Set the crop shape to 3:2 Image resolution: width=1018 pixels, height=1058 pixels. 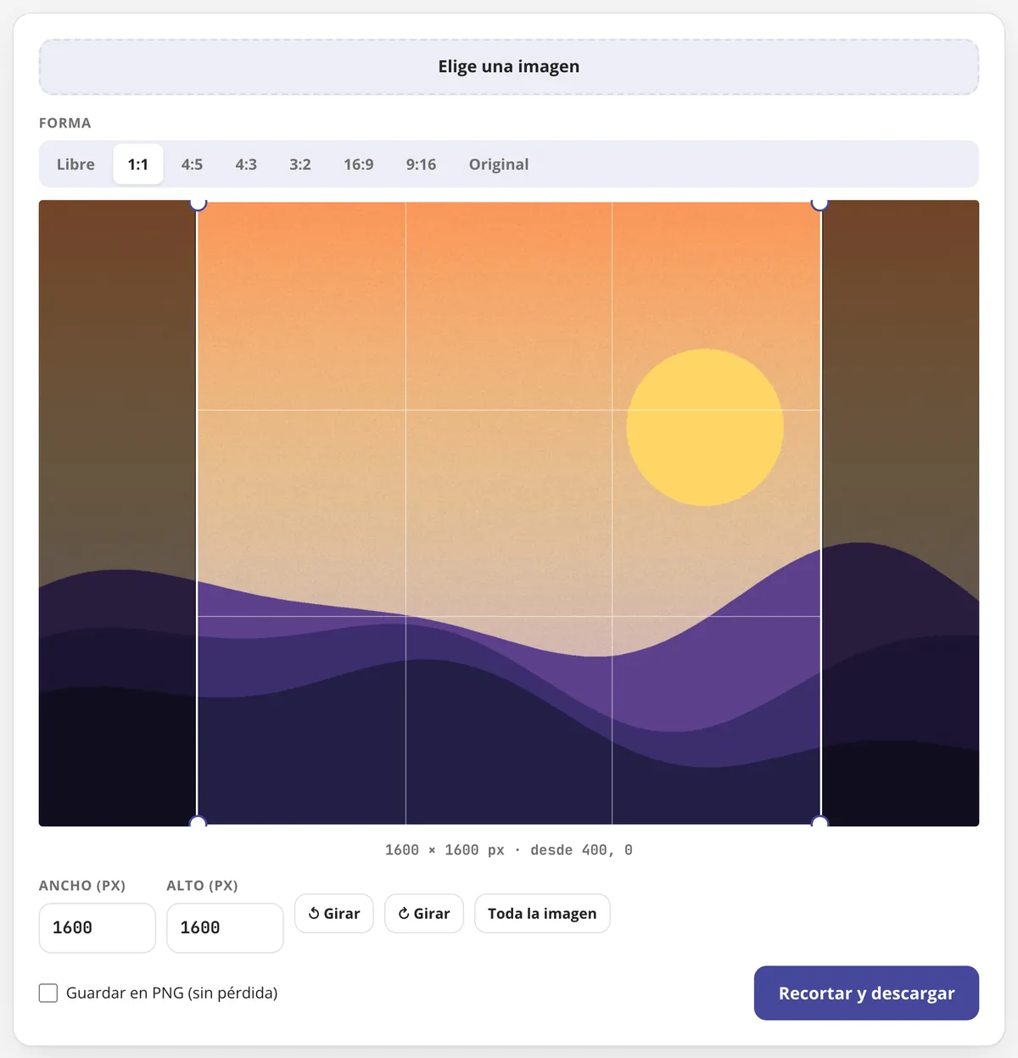(300, 165)
